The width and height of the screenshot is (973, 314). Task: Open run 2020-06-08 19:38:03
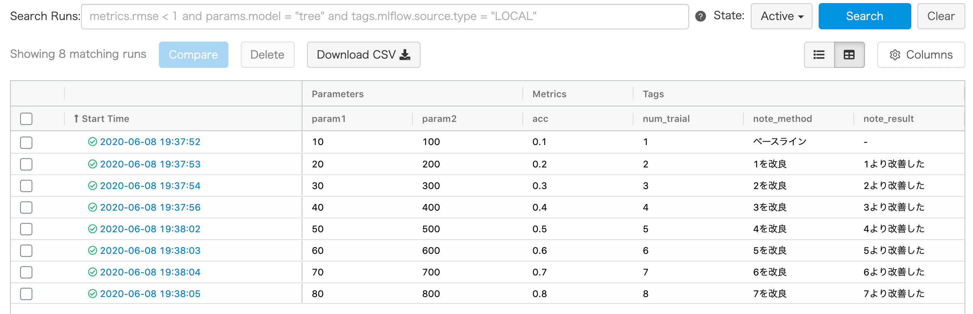[x=150, y=250]
